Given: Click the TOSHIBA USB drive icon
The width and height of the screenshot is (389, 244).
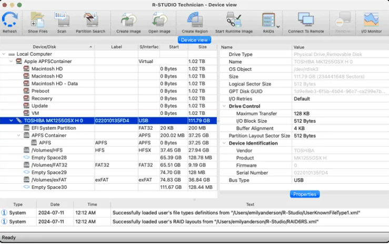Looking at the screenshot, I should pyautogui.click(x=19, y=120).
